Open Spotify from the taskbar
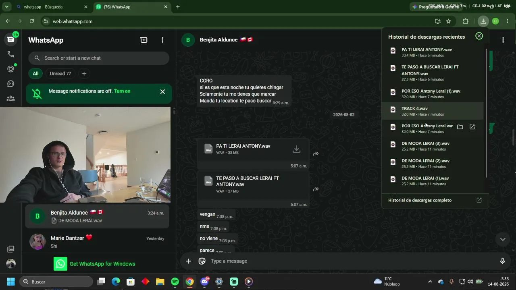The width and height of the screenshot is (516, 290). point(175,282)
